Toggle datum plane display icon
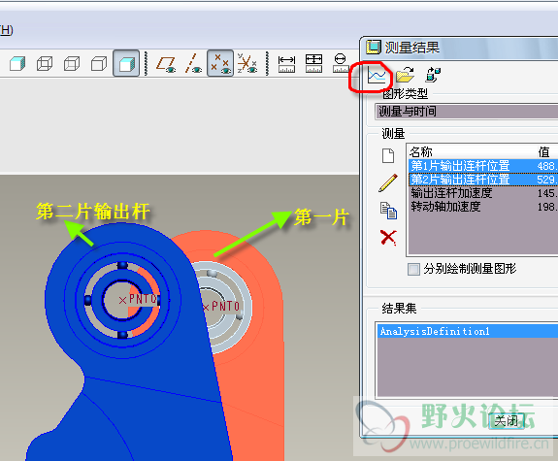The image size is (558, 461). (166, 64)
